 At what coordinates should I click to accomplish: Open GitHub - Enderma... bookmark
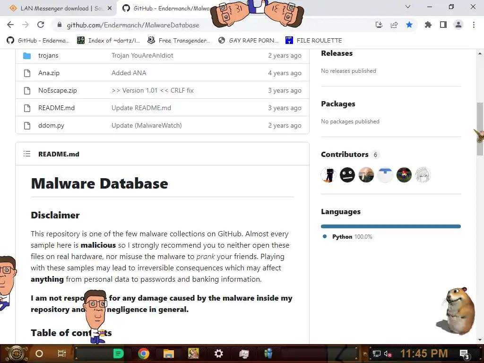pyautogui.click(x=38, y=41)
